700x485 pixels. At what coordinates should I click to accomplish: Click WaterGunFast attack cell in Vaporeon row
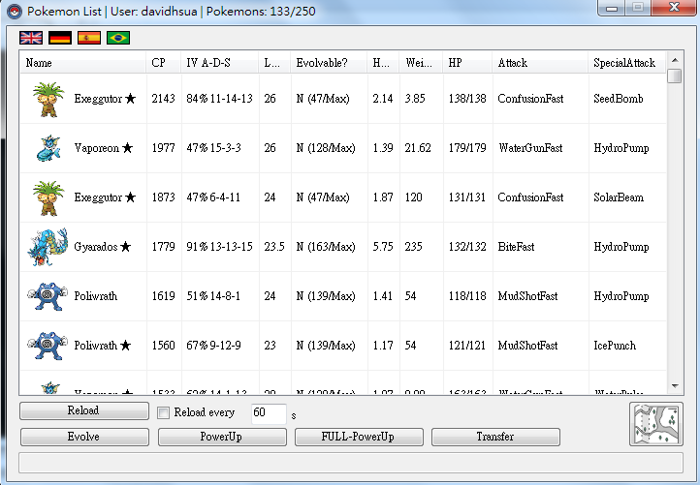(x=530, y=148)
